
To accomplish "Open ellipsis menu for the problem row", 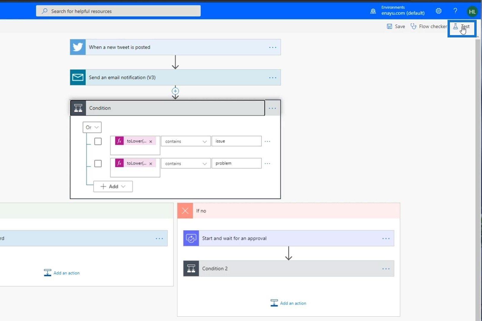I will [267, 164].
